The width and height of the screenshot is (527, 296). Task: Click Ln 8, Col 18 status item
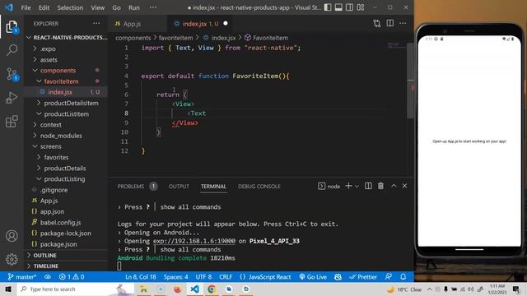(x=141, y=277)
